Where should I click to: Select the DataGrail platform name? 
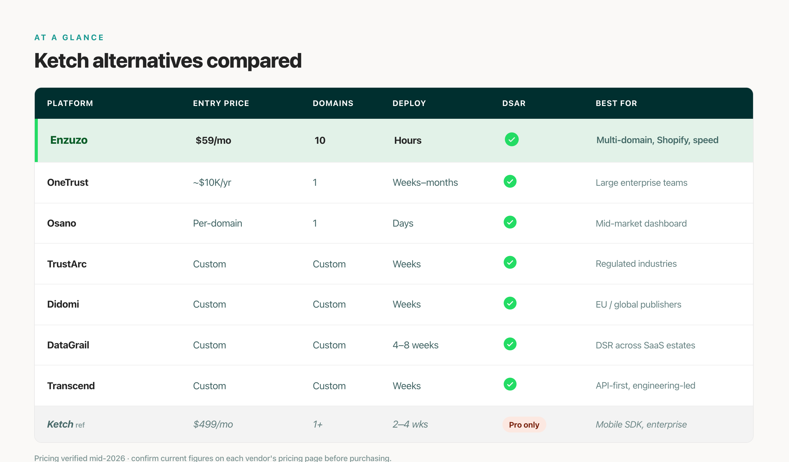[x=68, y=345]
